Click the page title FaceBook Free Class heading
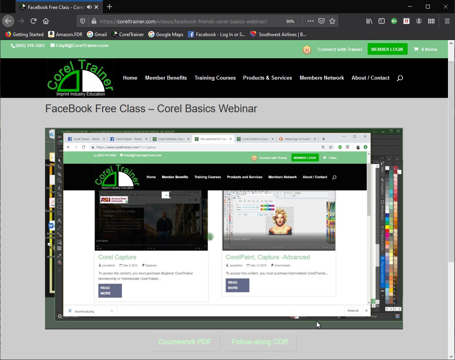 [151, 109]
